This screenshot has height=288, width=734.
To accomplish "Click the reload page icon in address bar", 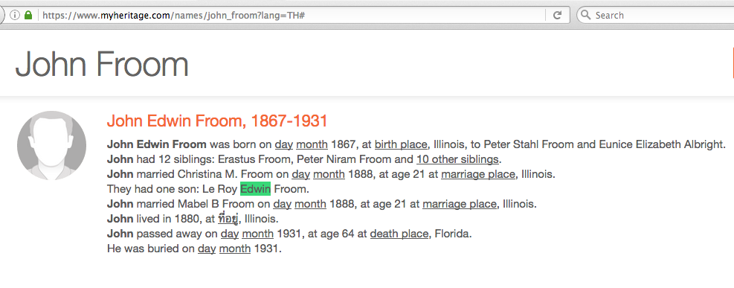I will coord(557,15).
